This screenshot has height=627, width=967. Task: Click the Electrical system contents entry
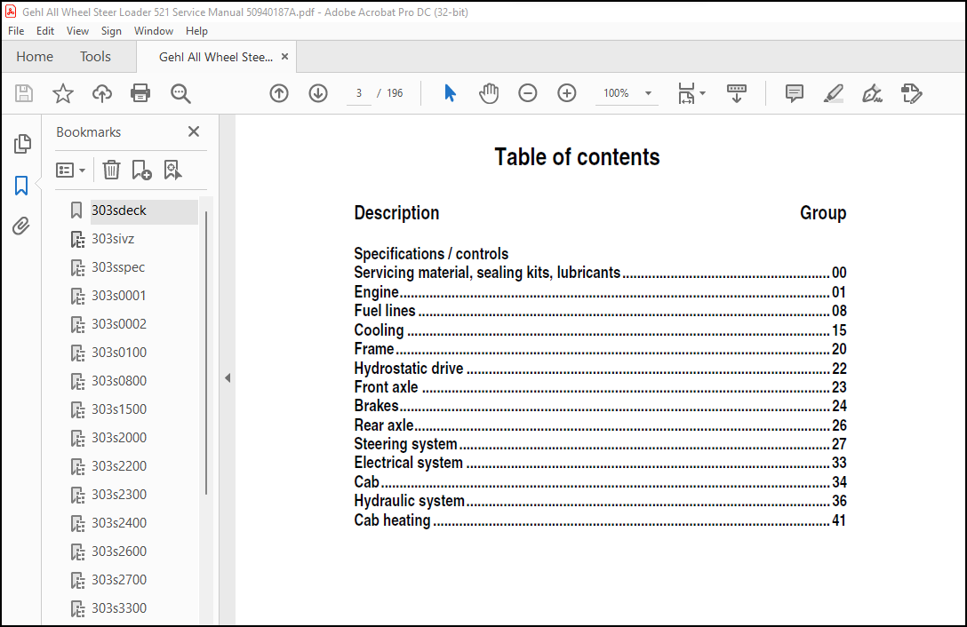click(600, 463)
